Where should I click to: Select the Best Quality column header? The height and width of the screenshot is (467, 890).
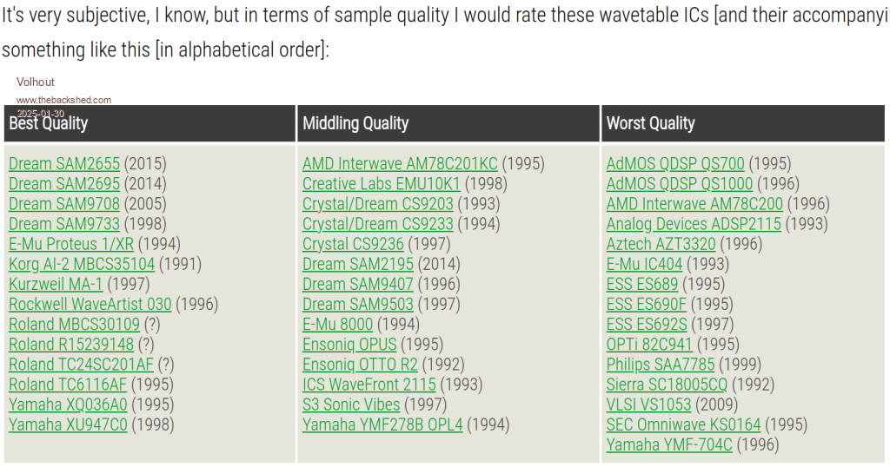point(49,123)
